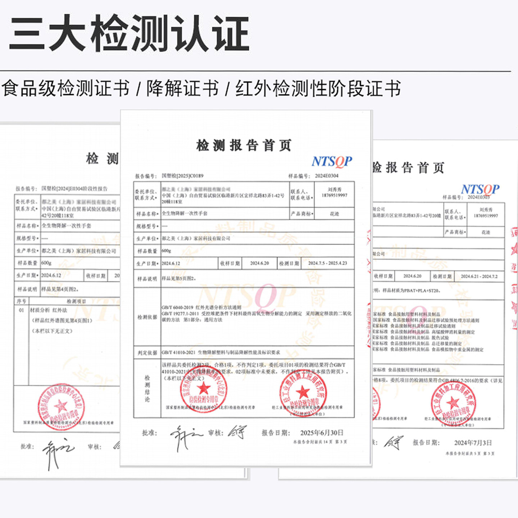Click the note 样品红外谱图见第4页图1
Image resolution: width=518 pixels, height=518 pixels.
(x=63, y=321)
